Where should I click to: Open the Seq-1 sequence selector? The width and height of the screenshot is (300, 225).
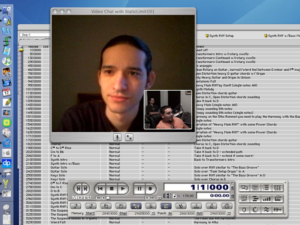tap(34, 35)
